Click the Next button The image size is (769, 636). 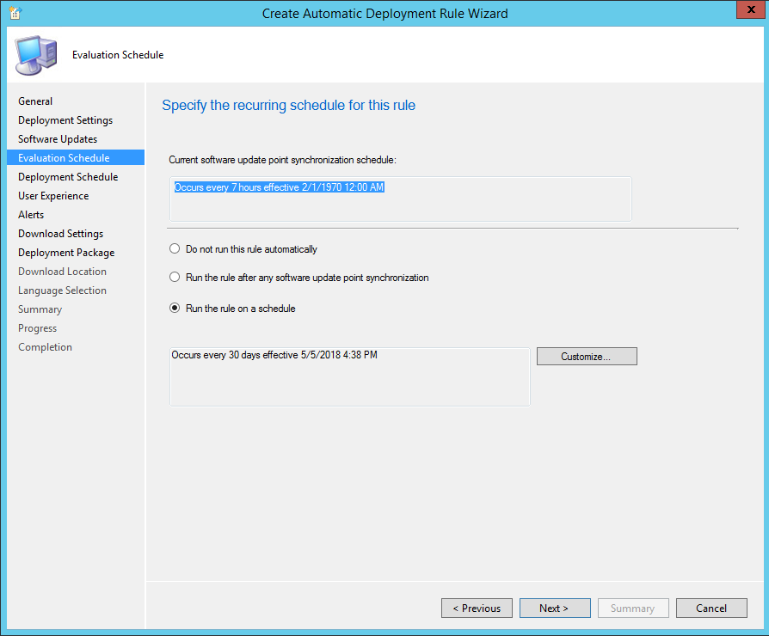pyautogui.click(x=555, y=608)
